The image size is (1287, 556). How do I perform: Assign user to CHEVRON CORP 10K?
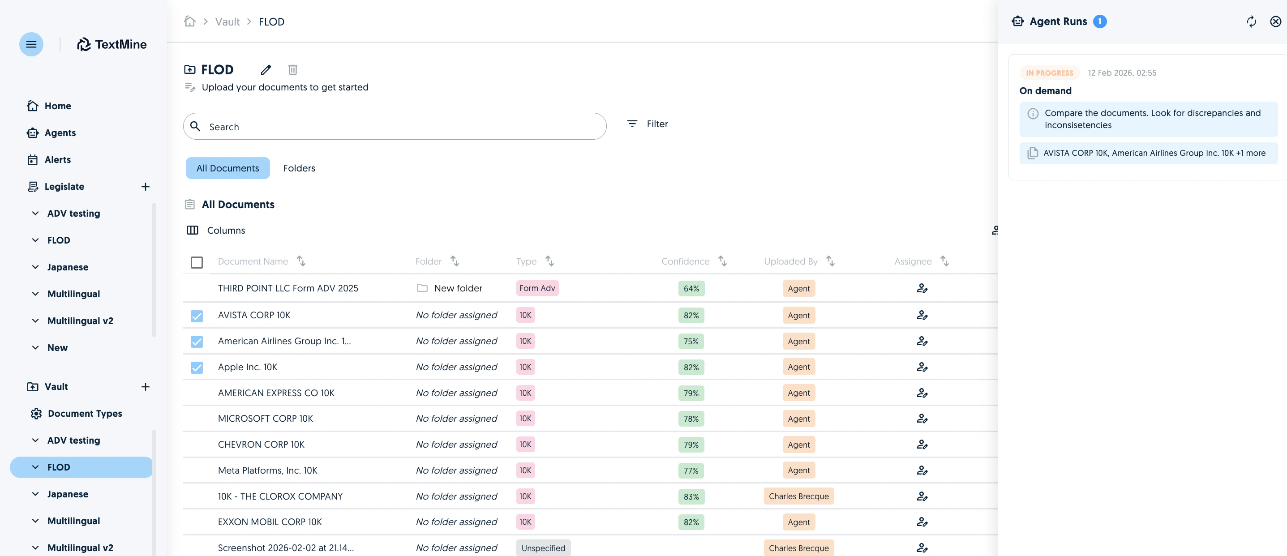pyautogui.click(x=922, y=445)
